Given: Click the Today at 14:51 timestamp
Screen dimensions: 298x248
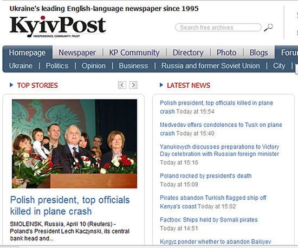Looking at the screenshot, I should pyautogui.click(x=179, y=229).
